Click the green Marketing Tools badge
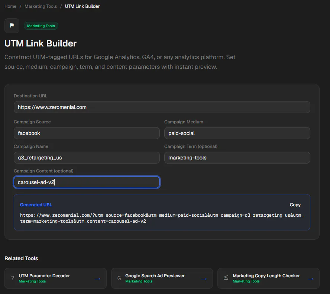The width and height of the screenshot is (330, 294). click(41, 26)
